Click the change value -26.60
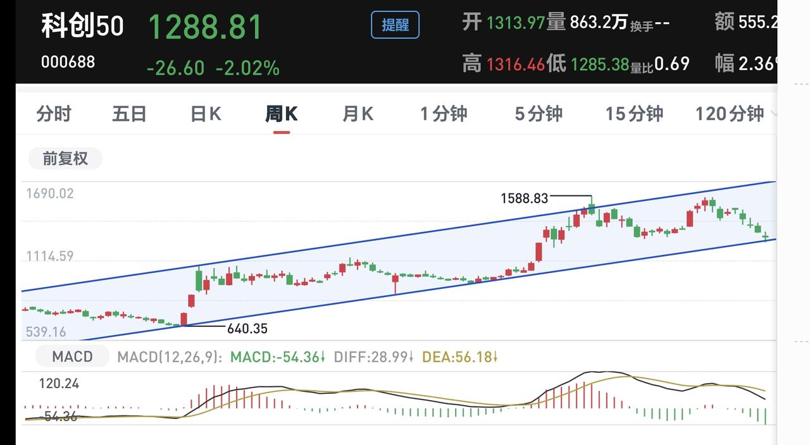This screenshot has width=810, height=445. pyautogui.click(x=175, y=68)
